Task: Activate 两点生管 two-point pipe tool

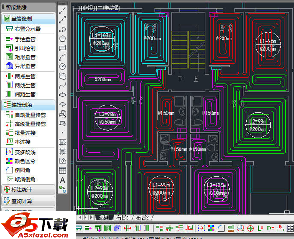Action: (25, 76)
